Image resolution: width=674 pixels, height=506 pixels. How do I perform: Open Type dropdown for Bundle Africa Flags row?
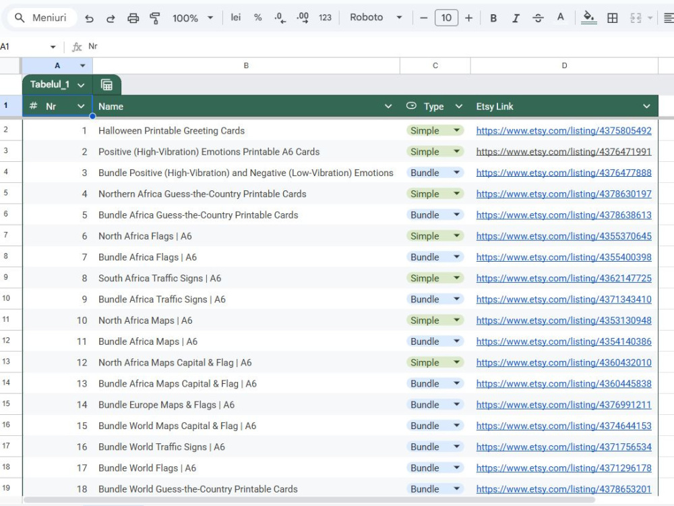(x=456, y=257)
